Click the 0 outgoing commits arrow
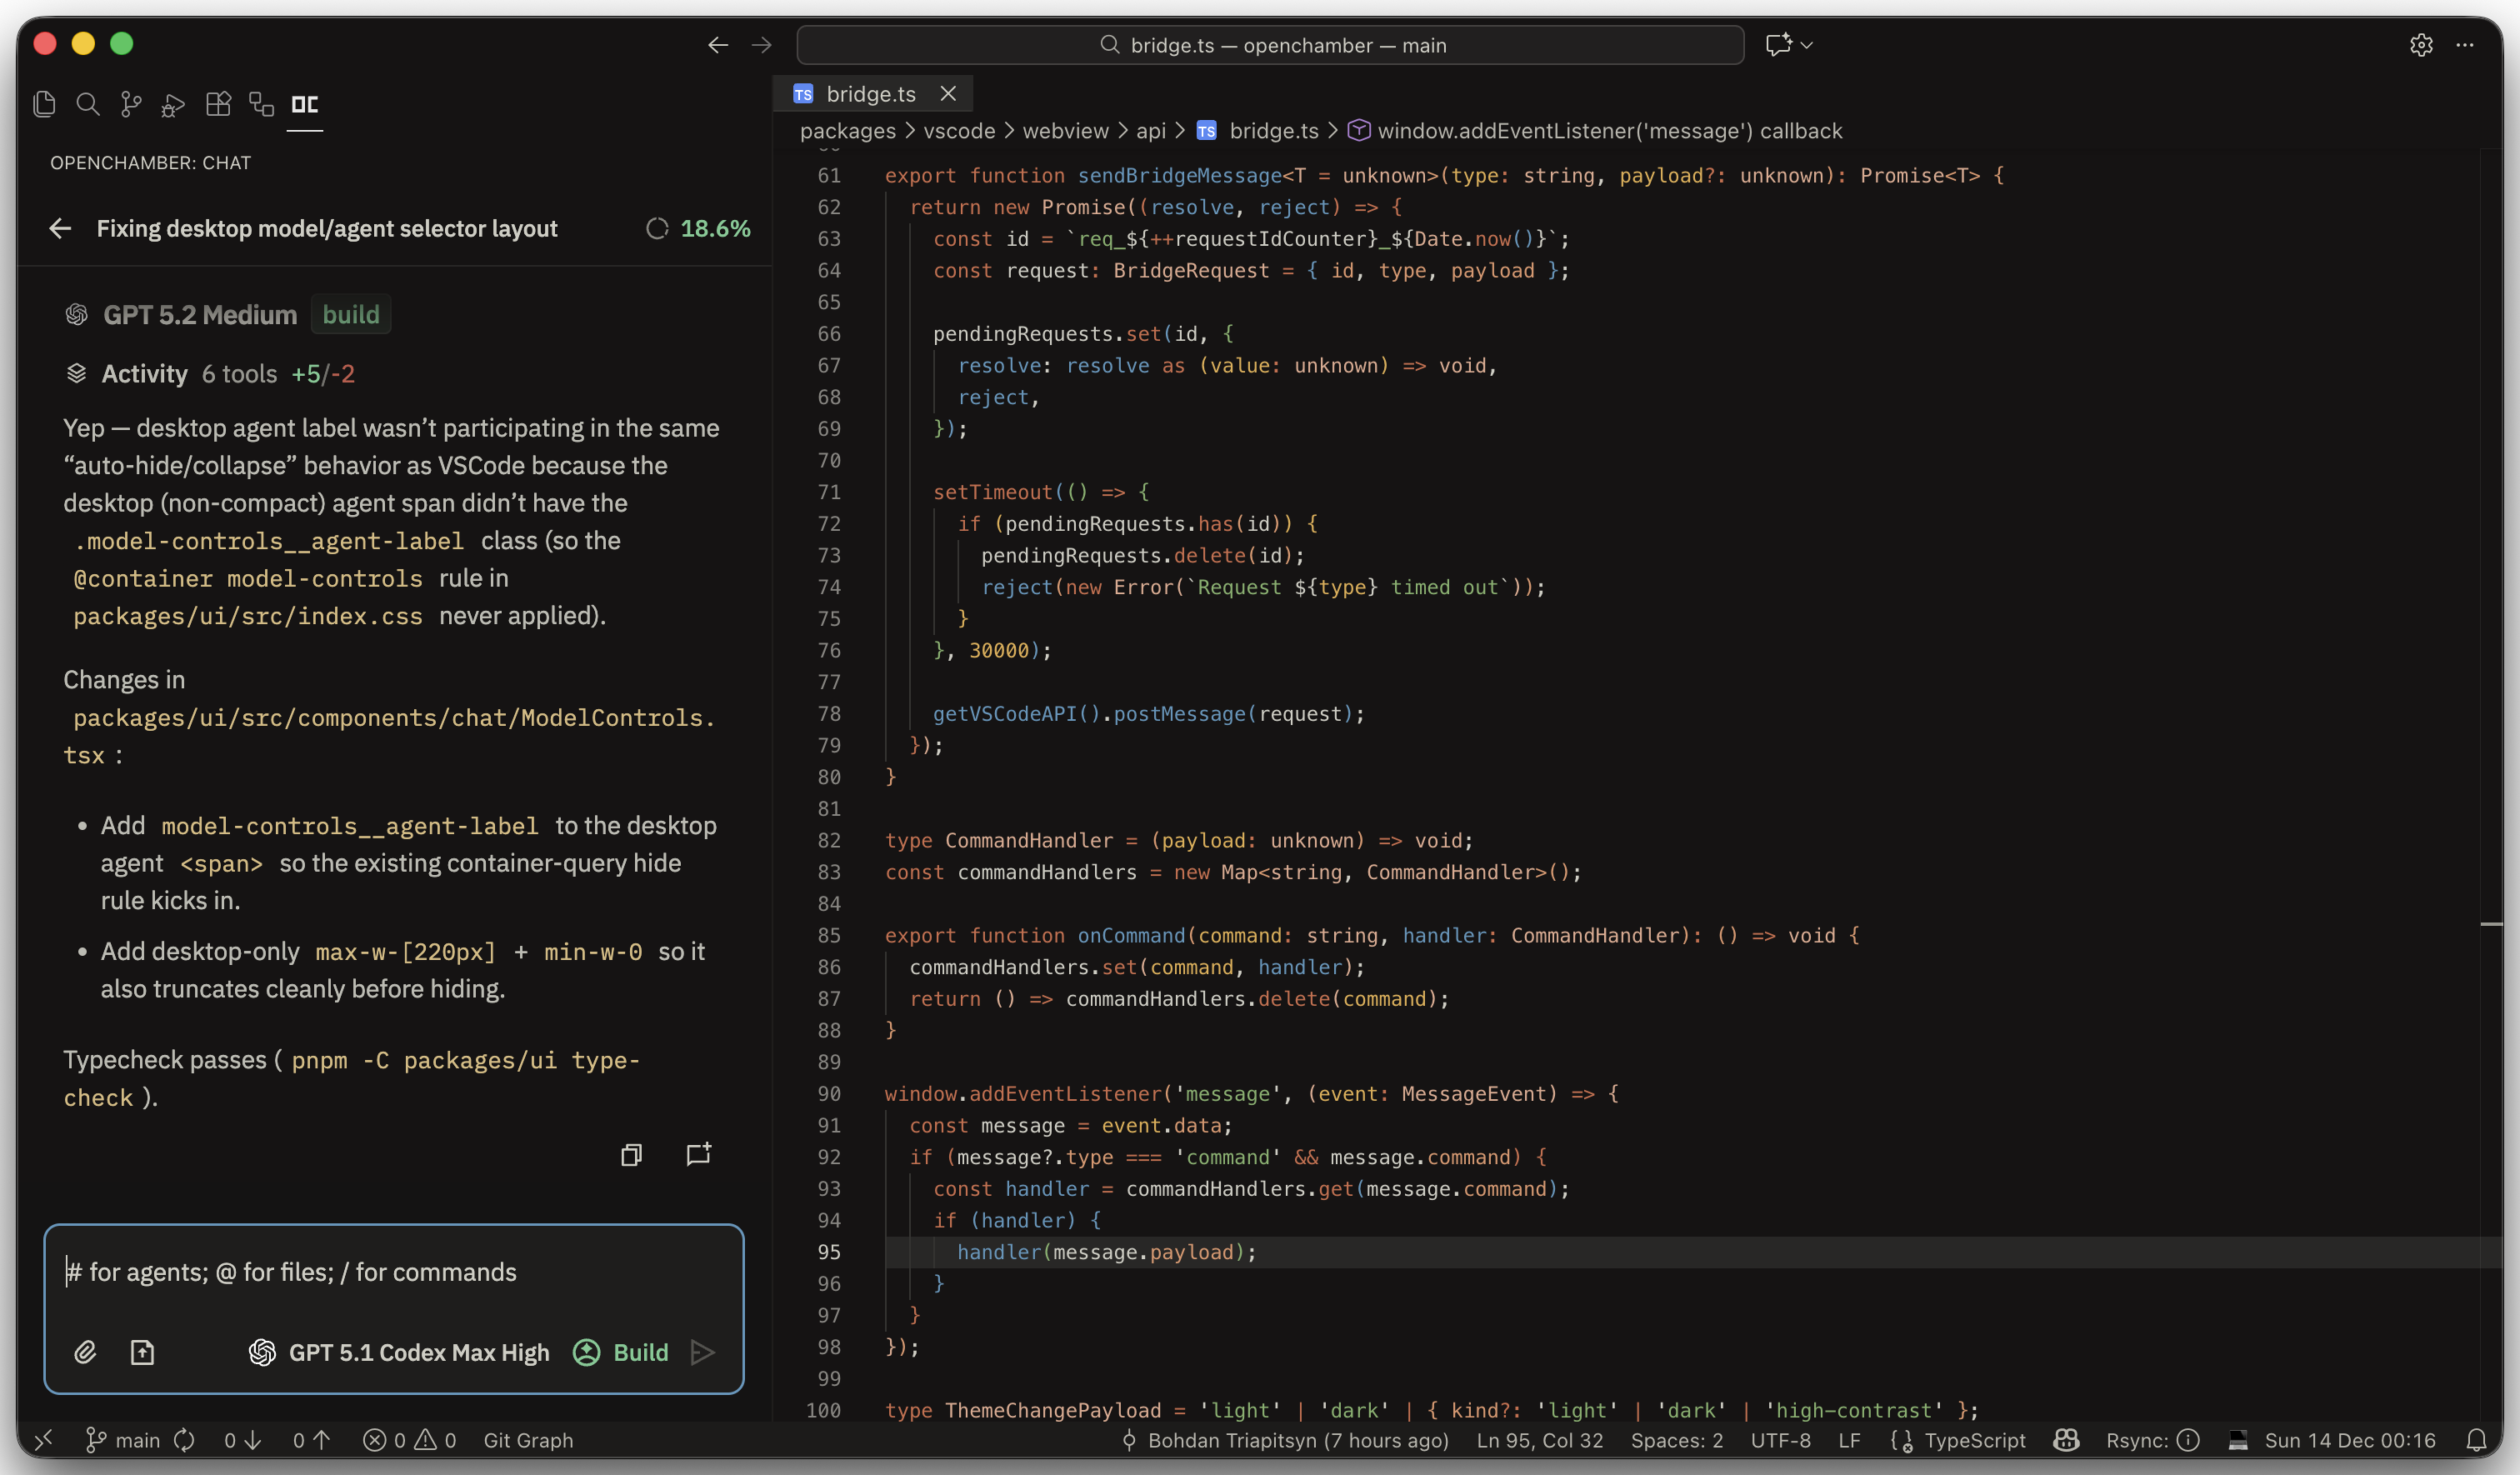 pyautogui.click(x=311, y=1440)
